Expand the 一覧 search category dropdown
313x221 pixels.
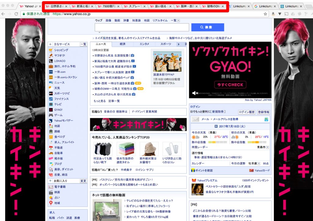[179, 20]
